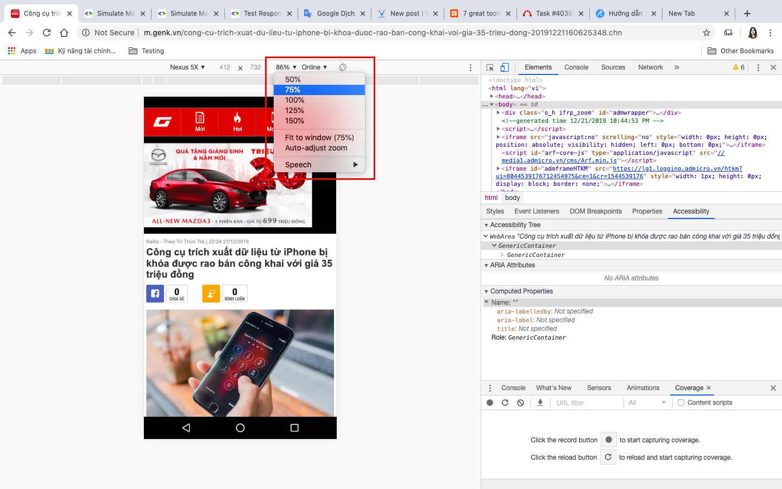Open the Sensors drawer tab
782x489 pixels.
point(599,388)
